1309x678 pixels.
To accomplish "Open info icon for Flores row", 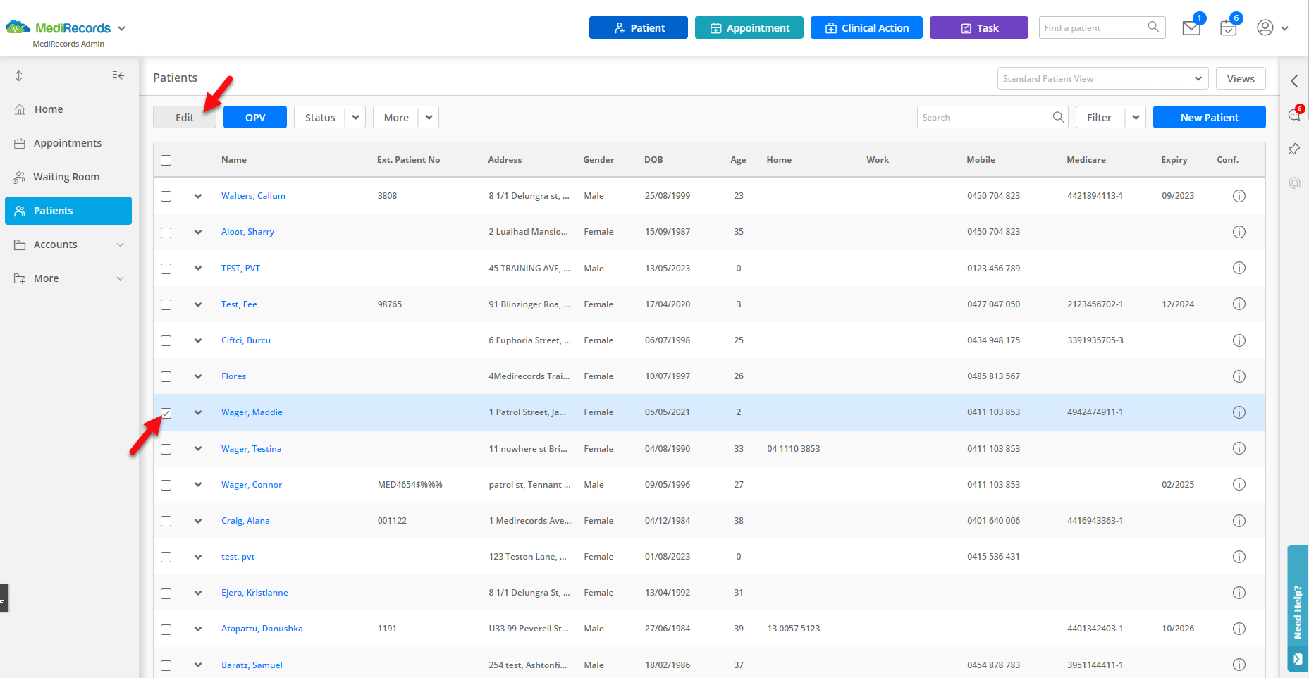I will [x=1239, y=376].
